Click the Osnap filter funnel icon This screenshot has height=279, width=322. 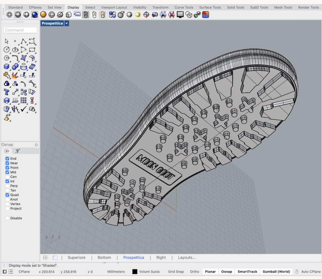[18, 151]
